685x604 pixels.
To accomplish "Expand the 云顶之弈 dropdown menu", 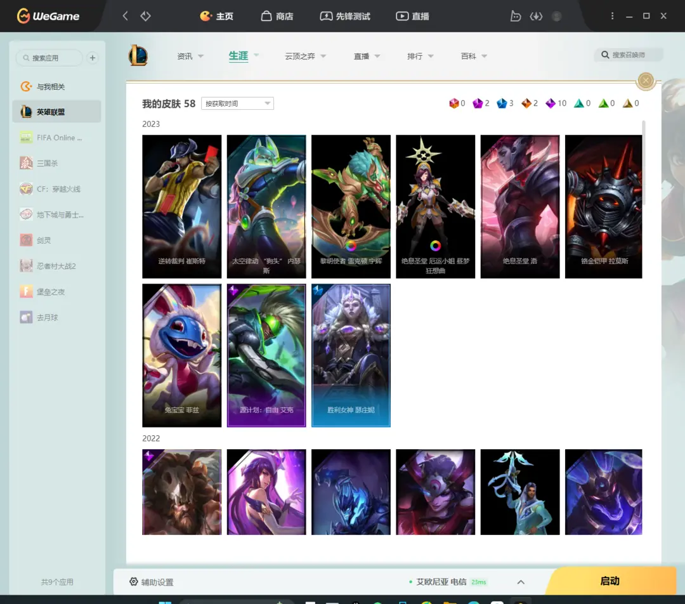I will tap(306, 56).
